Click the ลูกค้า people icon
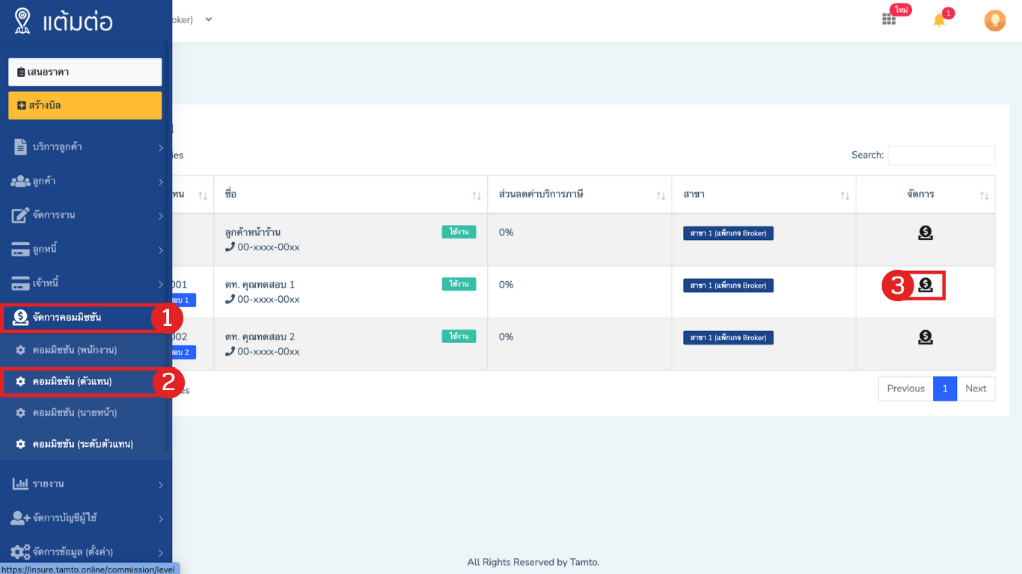The height and width of the screenshot is (574, 1022). click(20, 181)
